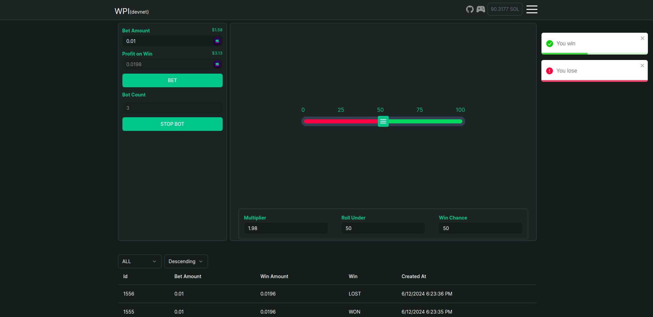
Task: Select the row with Id 1556
Action: [x=327, y=294]
